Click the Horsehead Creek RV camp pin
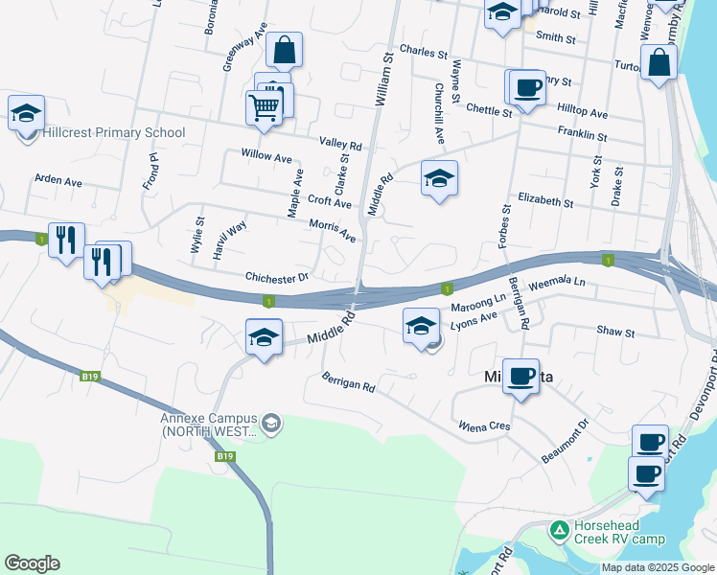Screen dimensions: 717x575 pyautogui.click(x=560, y=532)
